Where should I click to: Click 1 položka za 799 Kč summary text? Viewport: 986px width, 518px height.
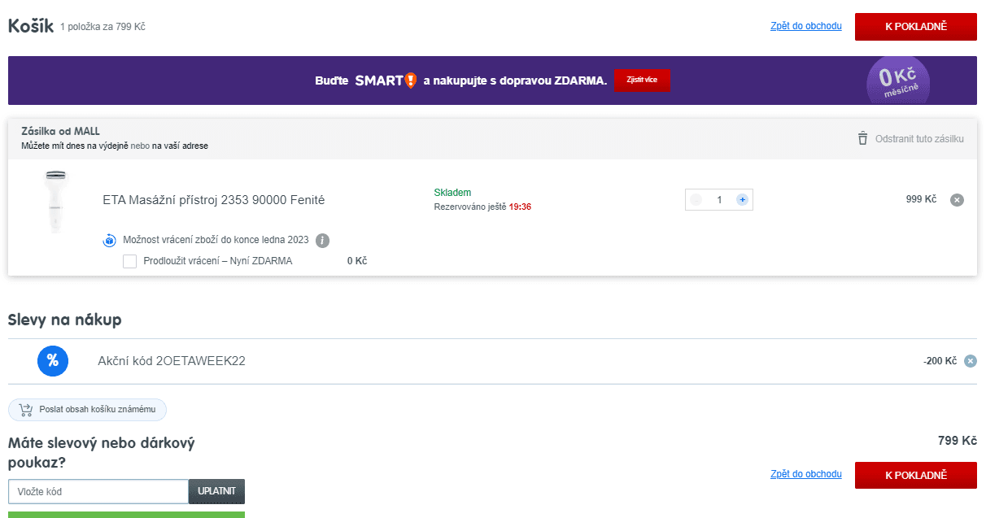[103, 27]
